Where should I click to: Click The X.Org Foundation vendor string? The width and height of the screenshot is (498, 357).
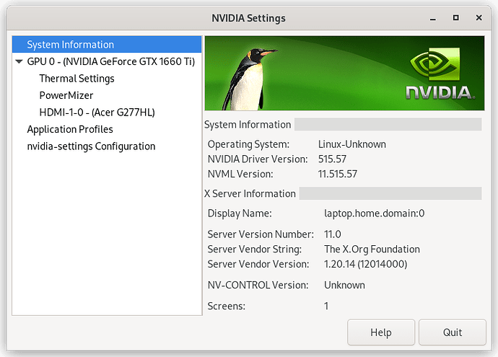372,249
